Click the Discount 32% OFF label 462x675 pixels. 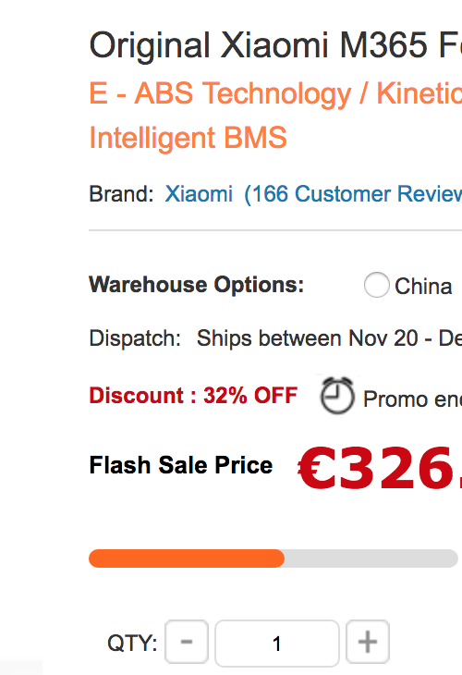pos(193,395)
